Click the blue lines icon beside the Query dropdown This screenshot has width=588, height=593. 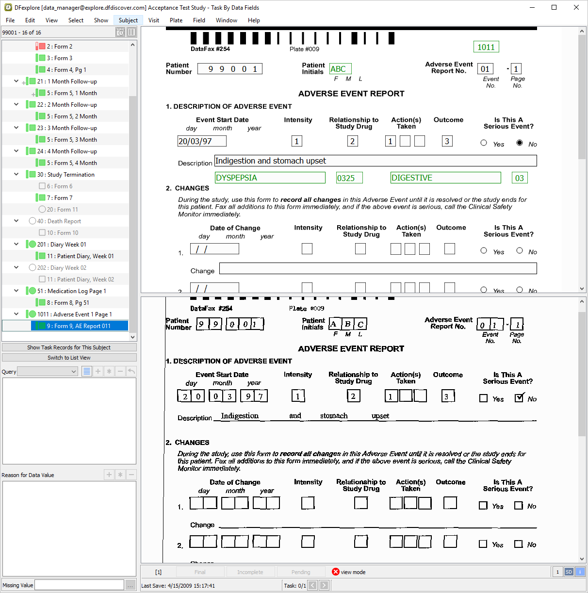coord(87,371)
